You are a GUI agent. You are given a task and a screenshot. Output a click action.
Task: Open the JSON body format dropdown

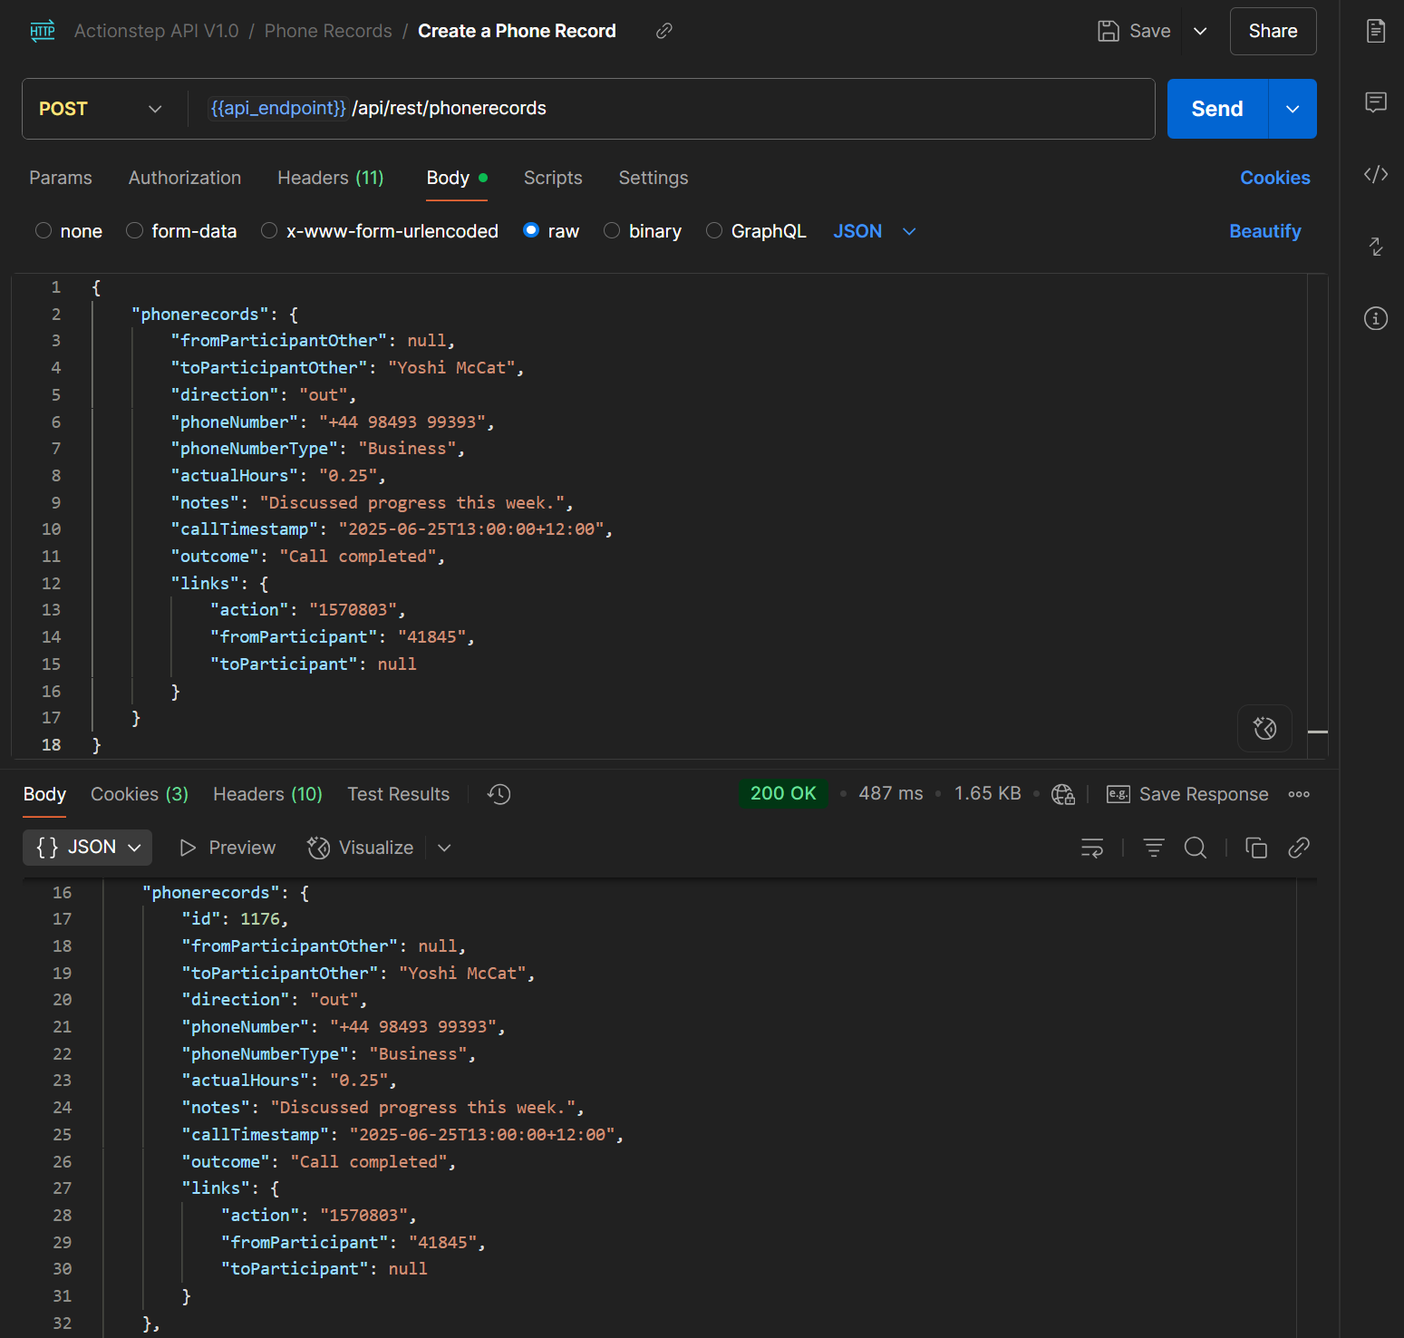tap(875, 231)
